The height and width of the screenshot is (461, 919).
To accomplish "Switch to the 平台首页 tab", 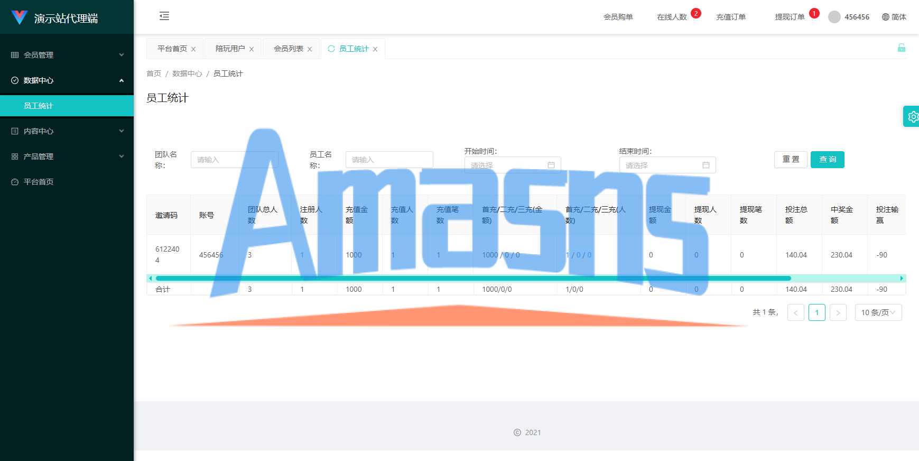I will click(172, 49).
